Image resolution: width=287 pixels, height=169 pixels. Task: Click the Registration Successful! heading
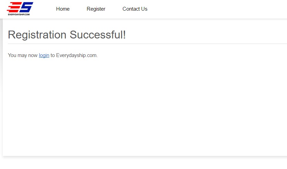point(67,35)
